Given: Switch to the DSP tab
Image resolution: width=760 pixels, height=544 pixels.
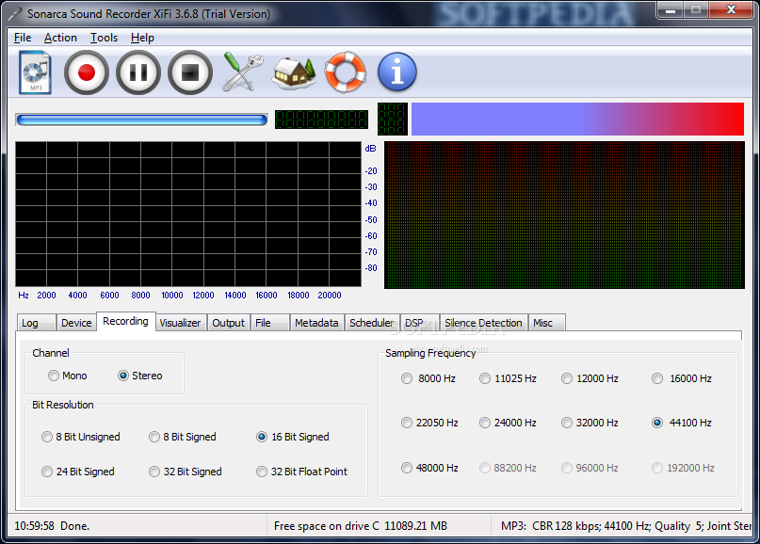Looking at the screenshot, I should pyautogui.click(x=420, y=323).
